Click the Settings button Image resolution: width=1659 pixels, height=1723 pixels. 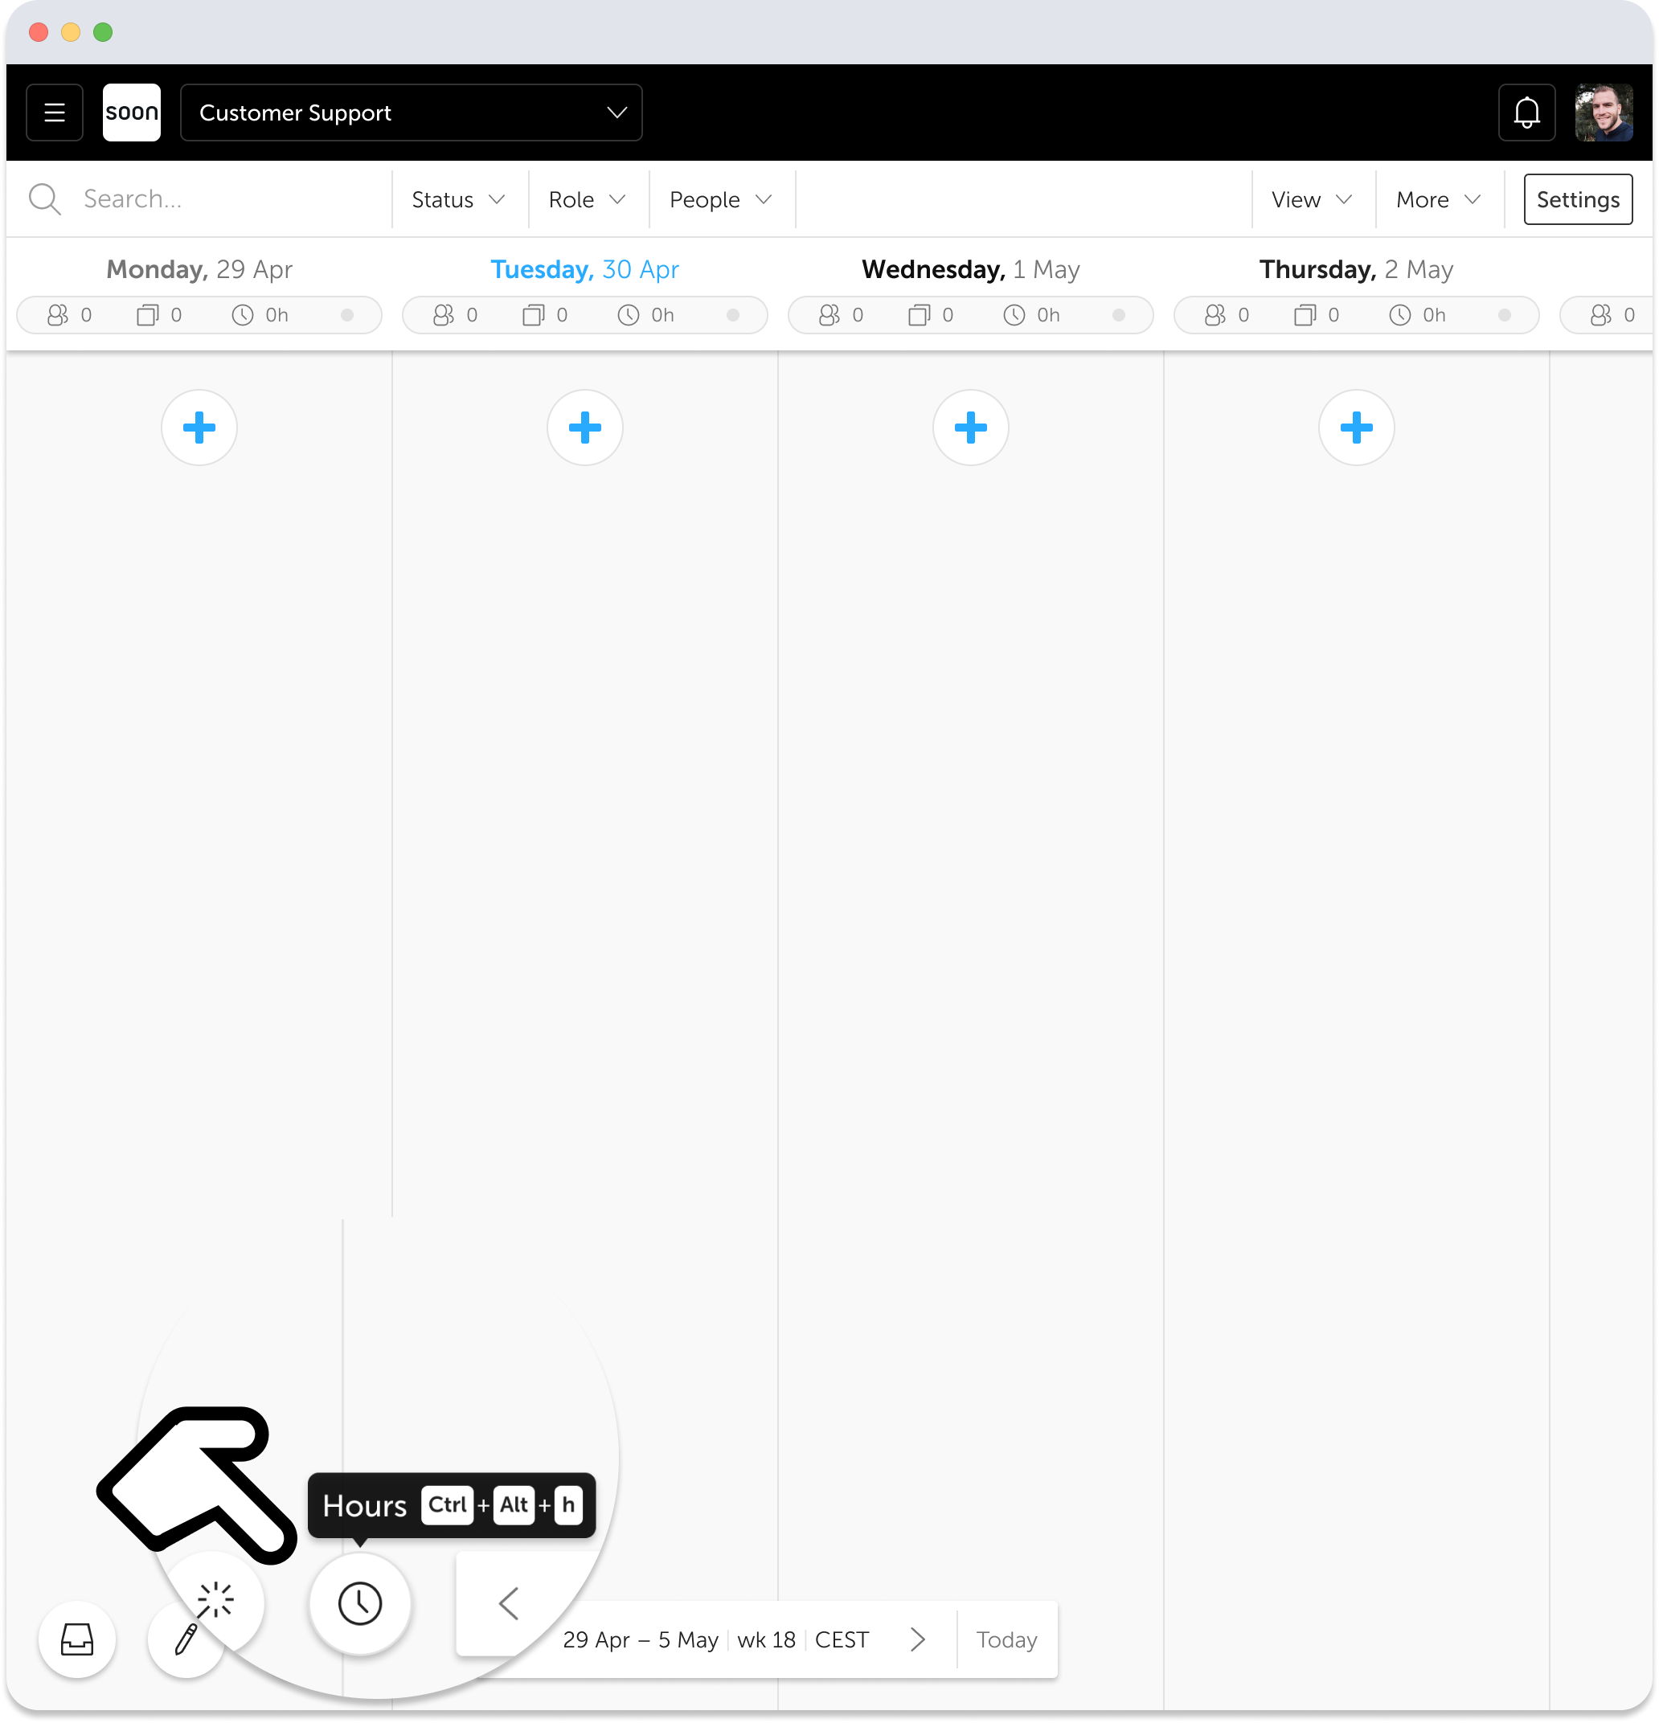click(1577, 199)
